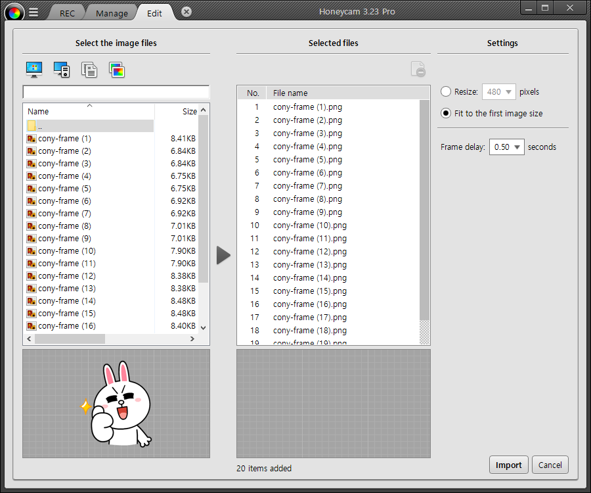This screenshot has width=591, height=493.
Task: Sort the file list by Name column
Action: [x=89, y=111]
